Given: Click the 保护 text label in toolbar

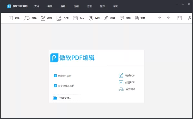Looking at the screenshot, I should tap(97, 18).
